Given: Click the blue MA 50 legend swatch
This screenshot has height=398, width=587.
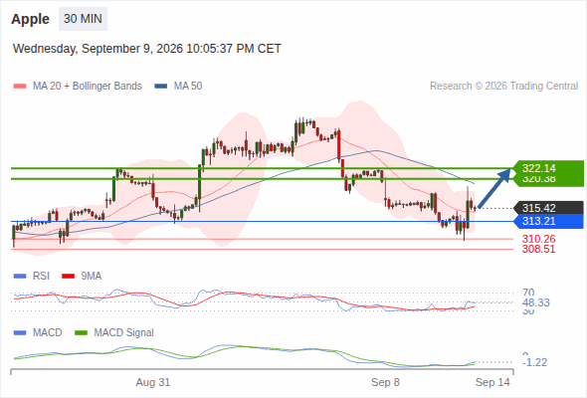Looking at the screenshot, I should click(x=161, y=87).
